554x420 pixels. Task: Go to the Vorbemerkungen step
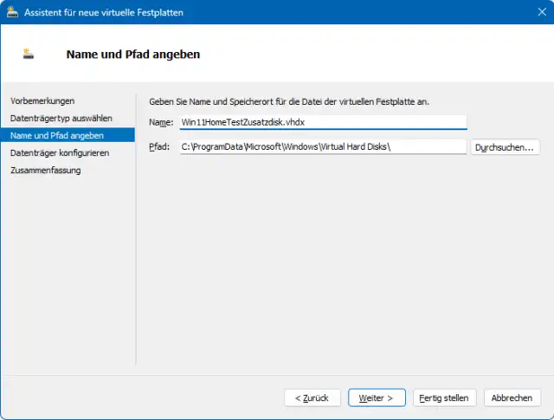(x=42, y=100)
